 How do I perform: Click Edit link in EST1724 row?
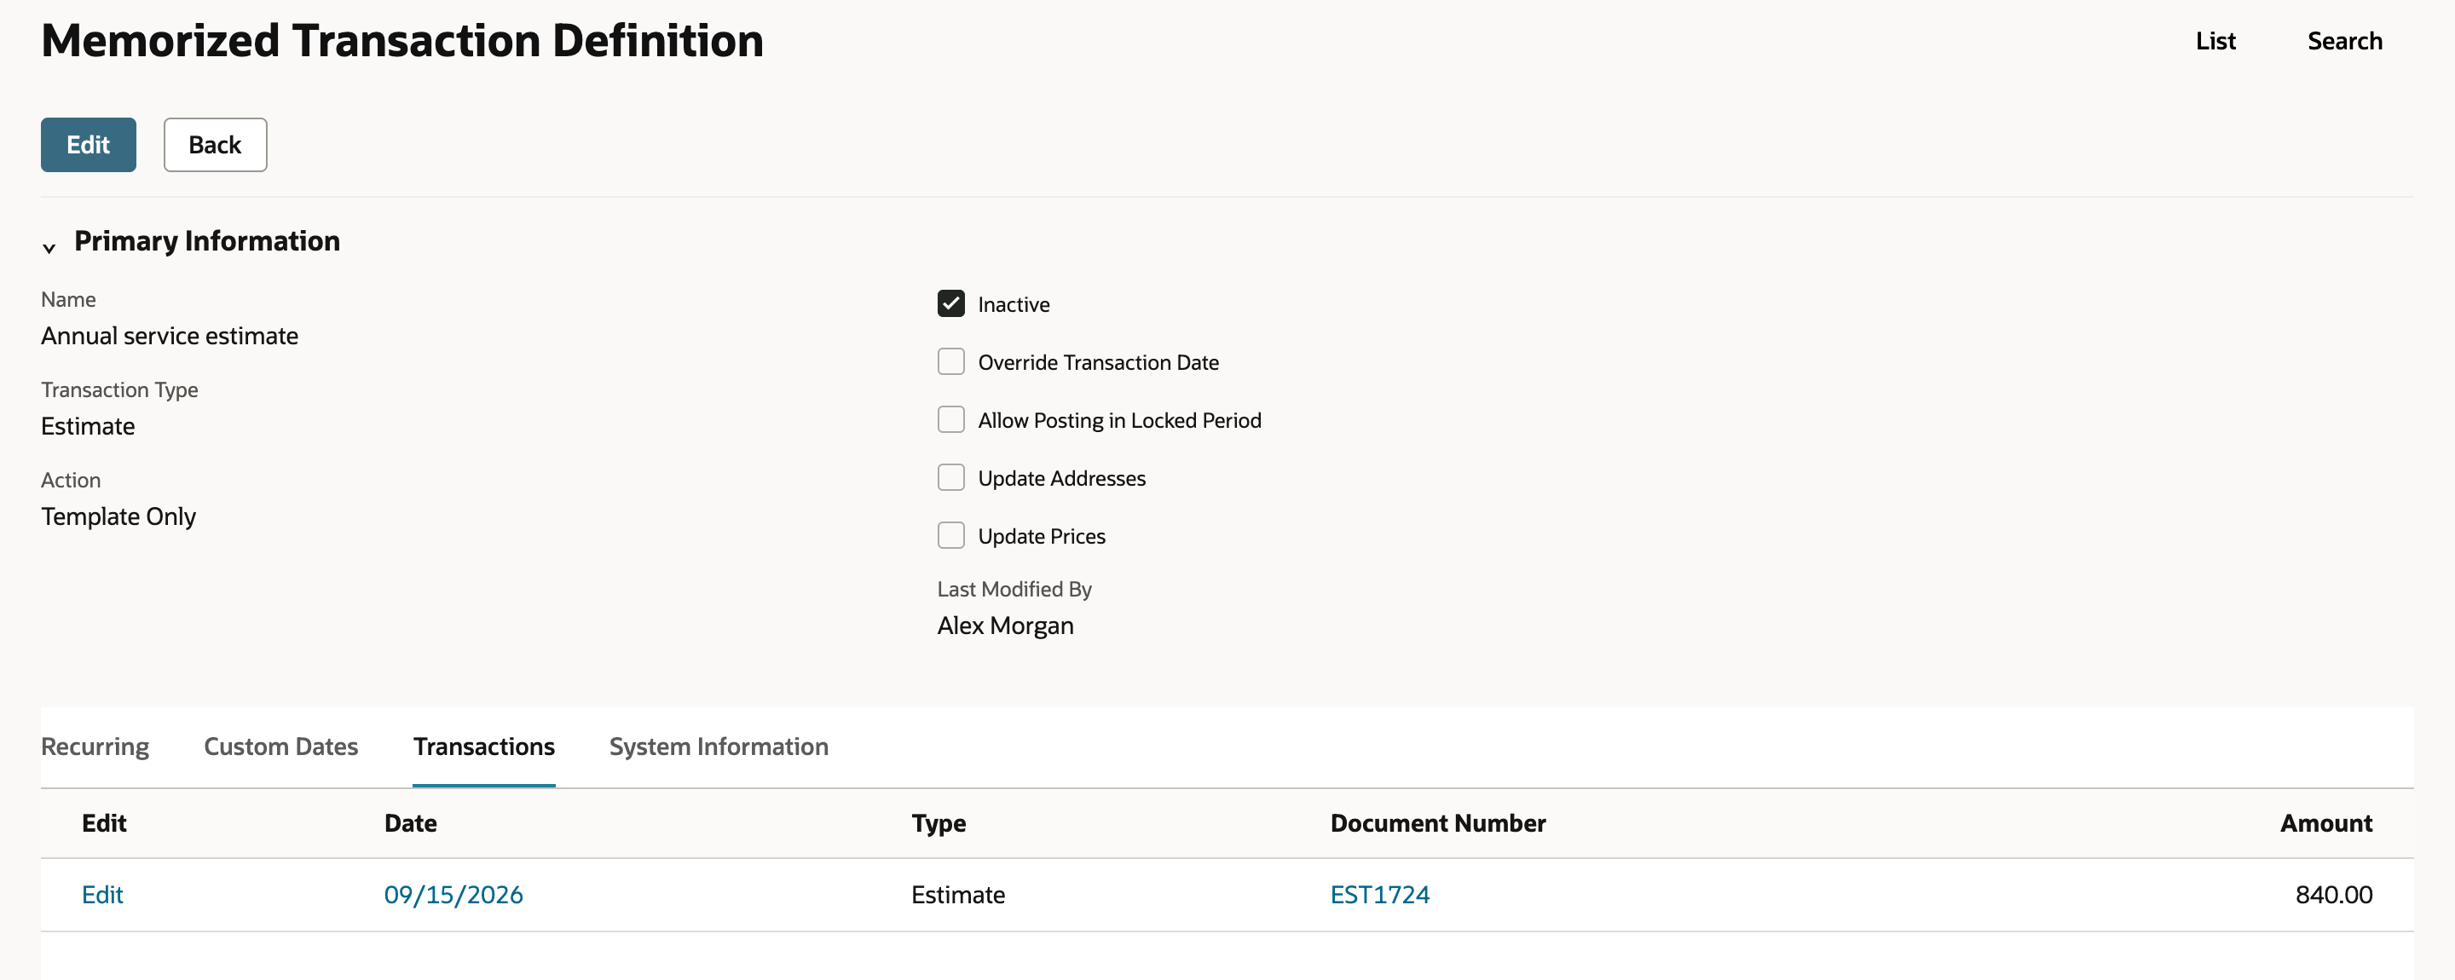click(x=102, y=894)
